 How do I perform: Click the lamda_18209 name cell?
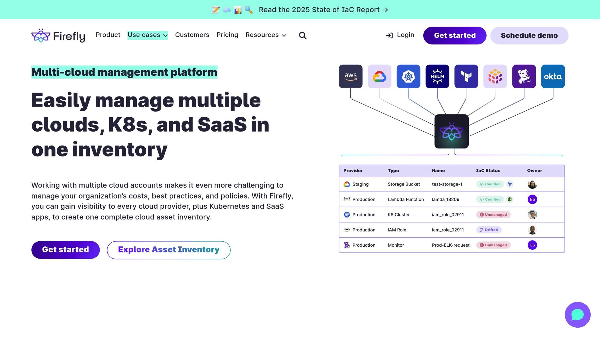tap(446, 200)
